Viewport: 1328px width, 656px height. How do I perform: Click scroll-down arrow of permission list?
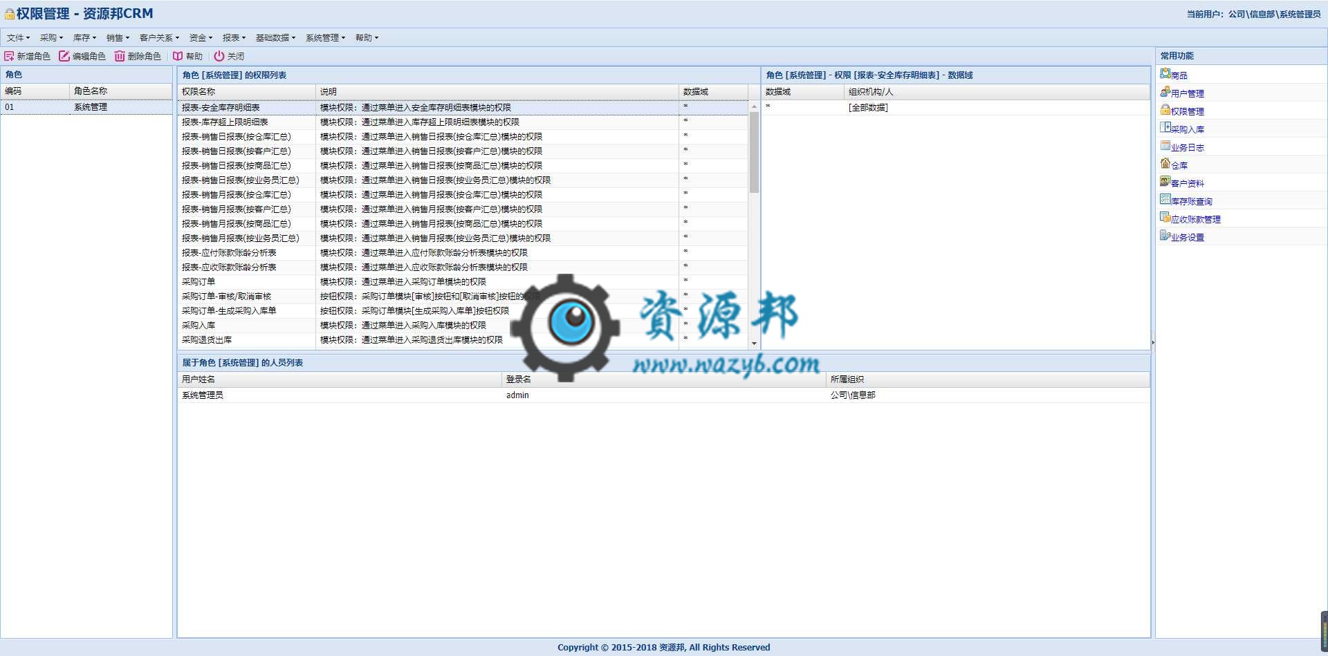pos(754,343)
